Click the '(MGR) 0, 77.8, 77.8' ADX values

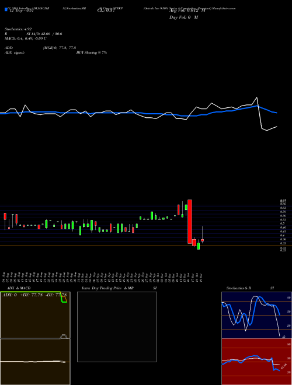coord(59,48)
